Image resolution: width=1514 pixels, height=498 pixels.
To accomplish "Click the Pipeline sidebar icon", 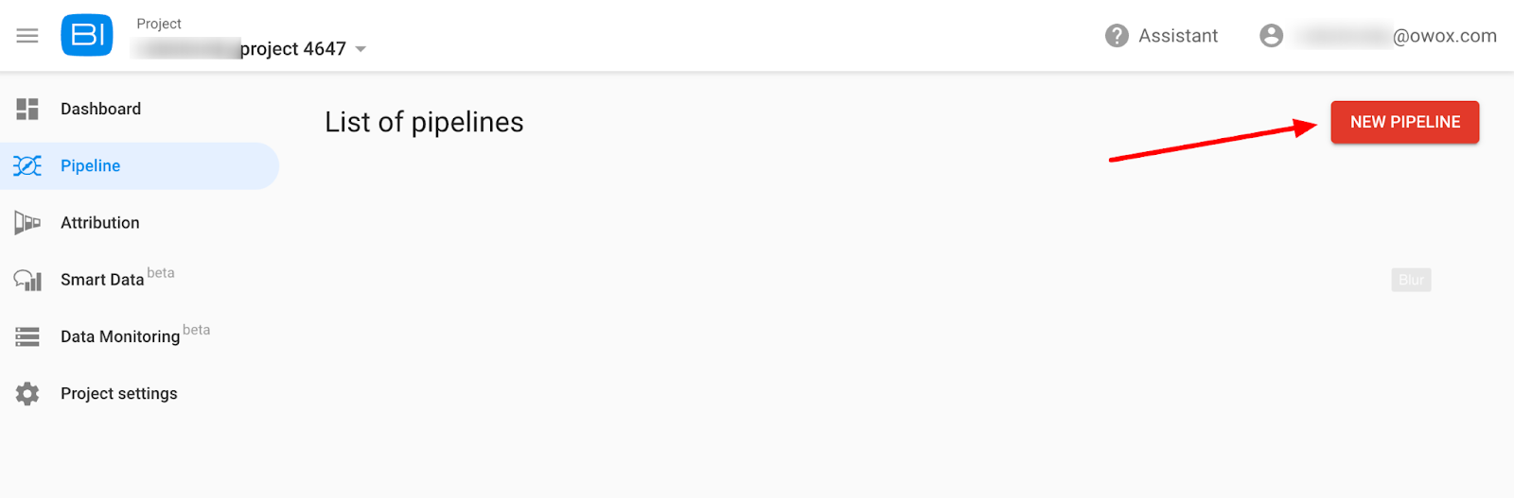I will coord(27,166).
